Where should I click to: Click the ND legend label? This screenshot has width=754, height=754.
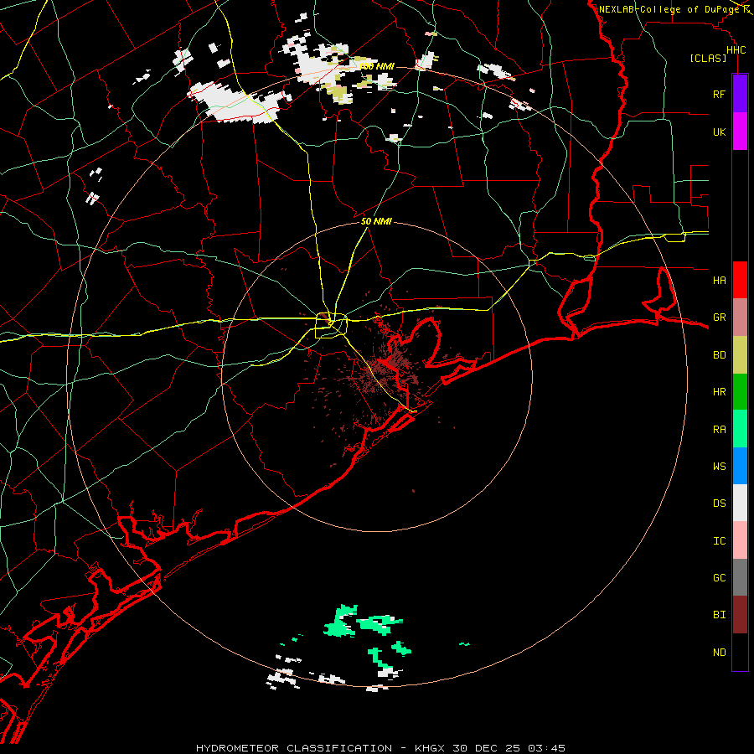[x=719, y=653]
